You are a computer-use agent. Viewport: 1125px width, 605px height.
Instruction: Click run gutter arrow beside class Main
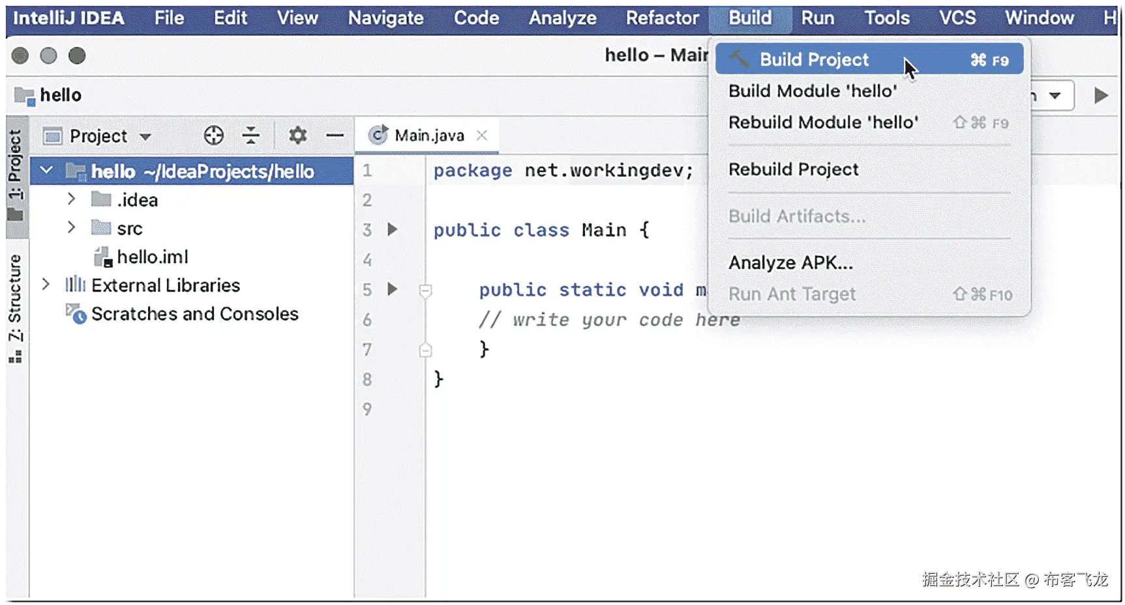pos(392,229)
